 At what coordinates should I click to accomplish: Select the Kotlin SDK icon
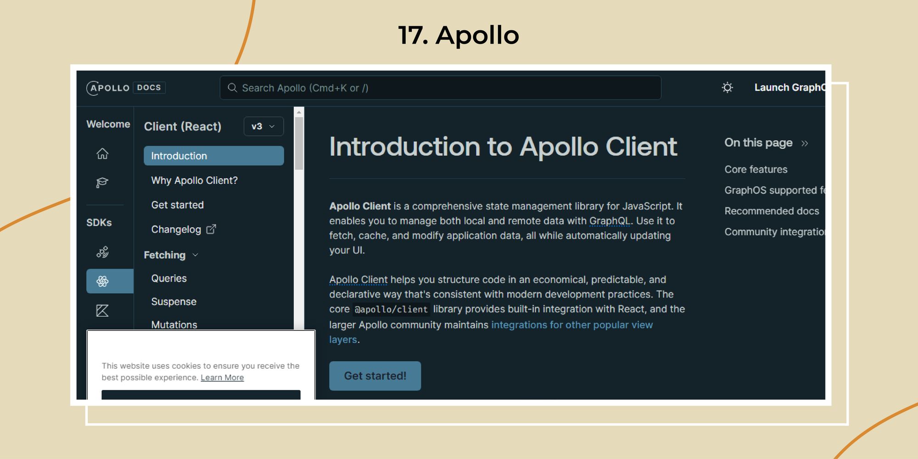pos(102,311)
